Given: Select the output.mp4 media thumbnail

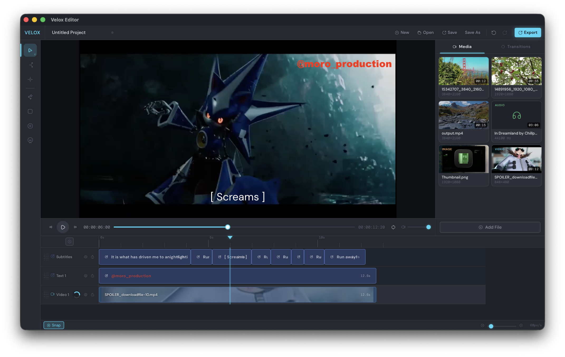Looking at the screenshot, I should tap(463, 115).
